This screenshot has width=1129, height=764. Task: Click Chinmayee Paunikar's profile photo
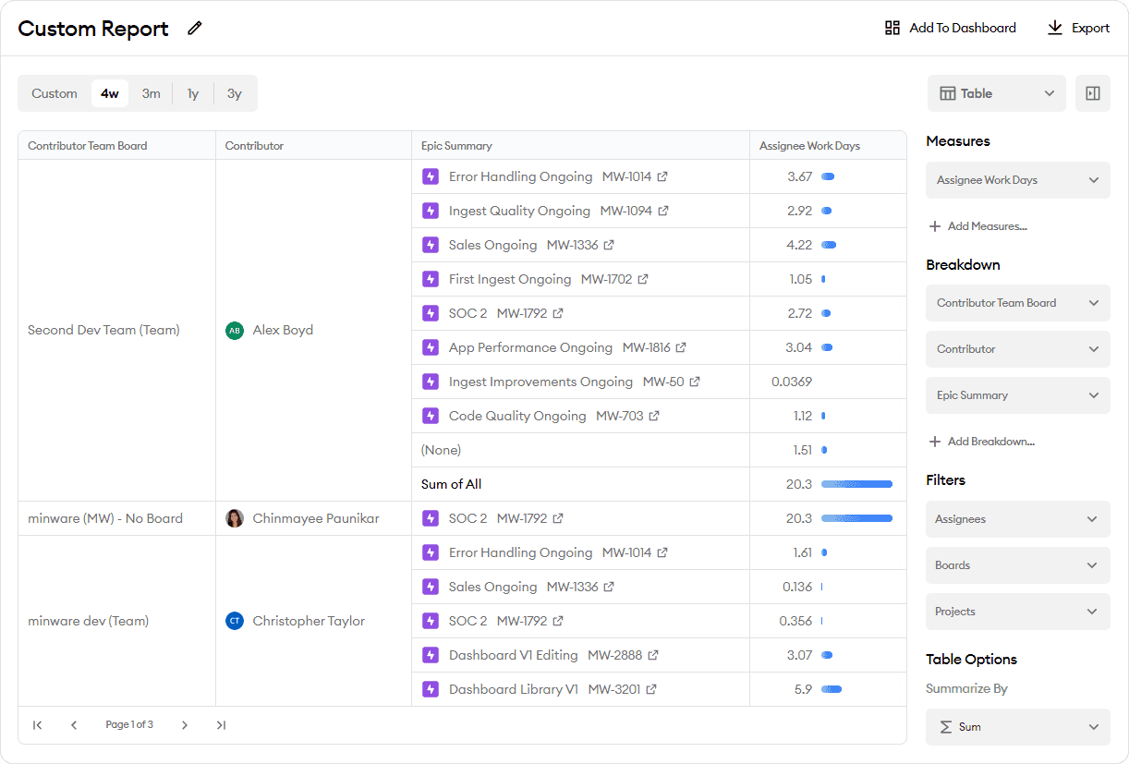(235, 518)
